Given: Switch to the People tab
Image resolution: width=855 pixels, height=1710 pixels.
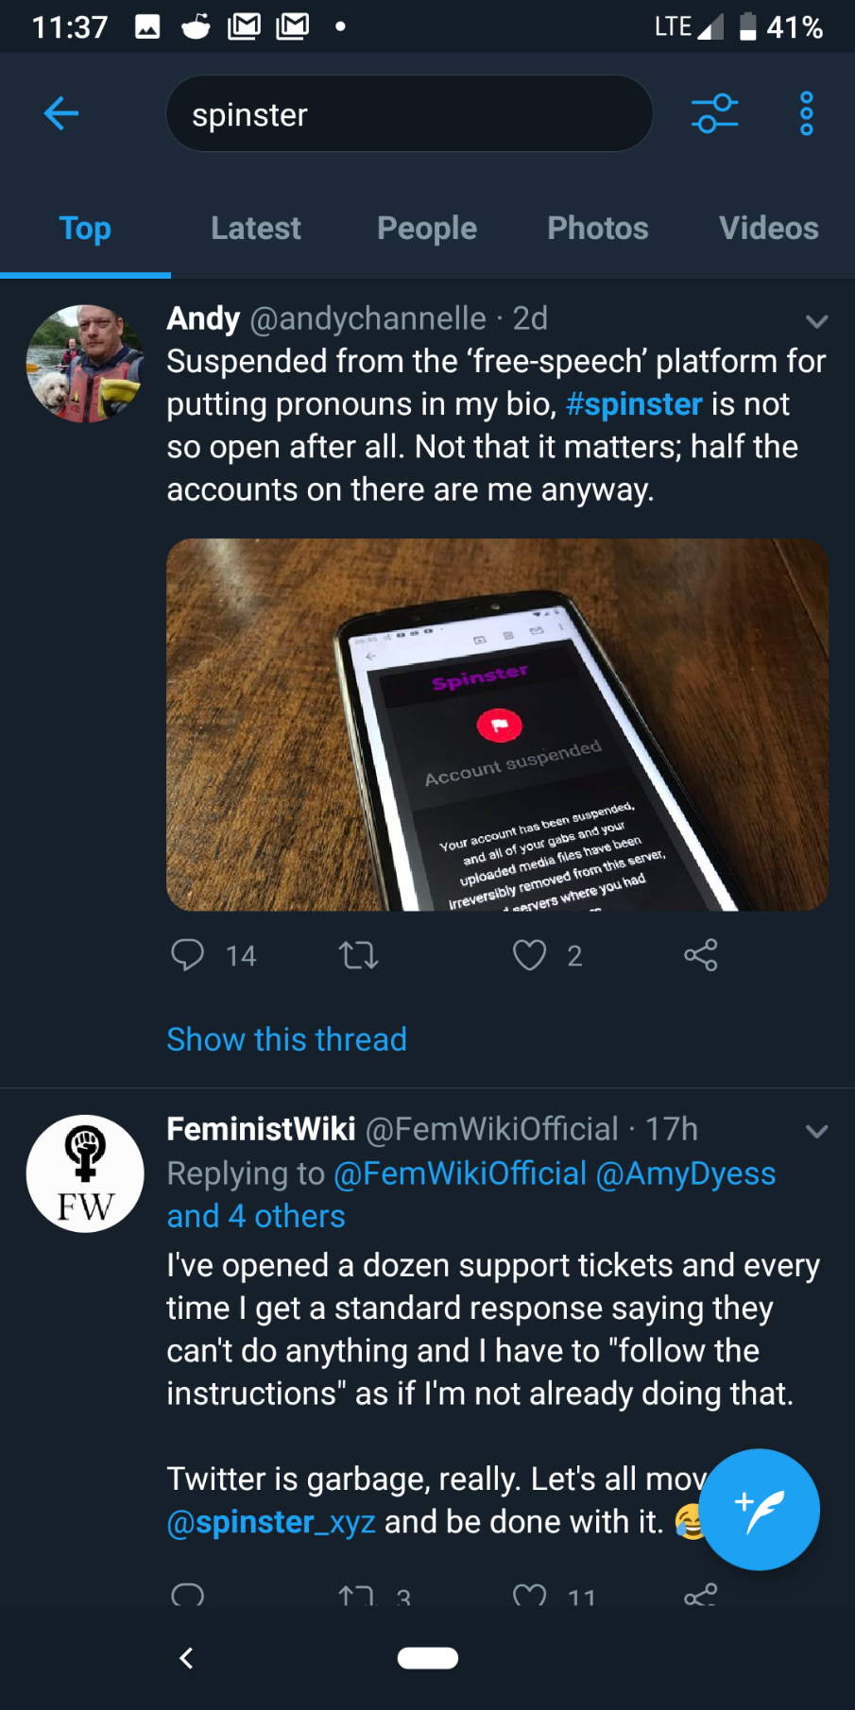Looking at the screenshot, I should [427, 228].
